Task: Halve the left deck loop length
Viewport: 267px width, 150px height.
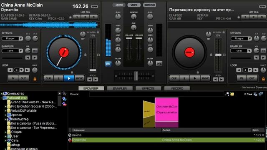Action: 10,70
